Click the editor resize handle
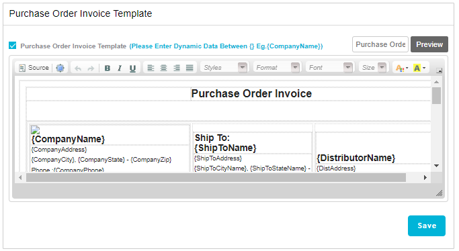Screen dimensions: 459x251 (x=439, y=193)
